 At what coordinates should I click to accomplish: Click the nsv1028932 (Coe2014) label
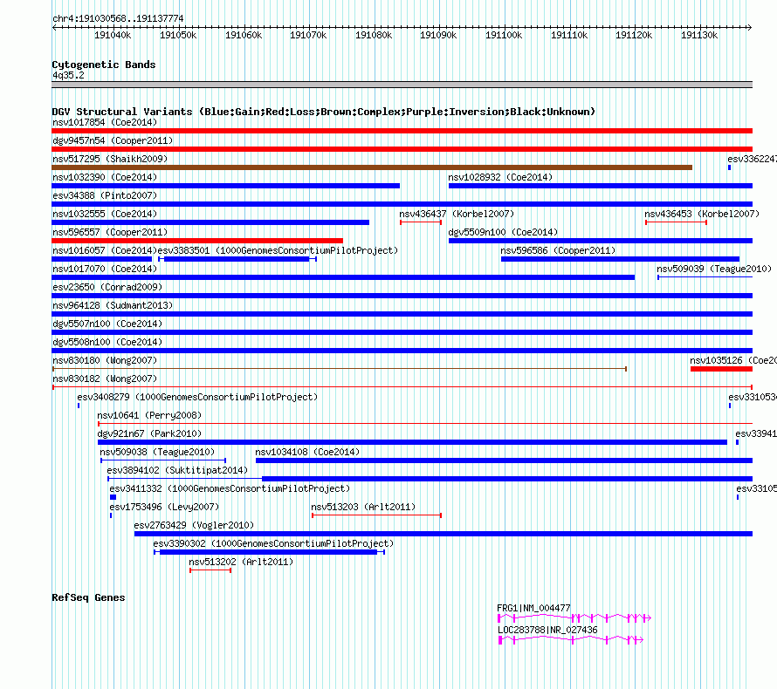tap(500, 177)
